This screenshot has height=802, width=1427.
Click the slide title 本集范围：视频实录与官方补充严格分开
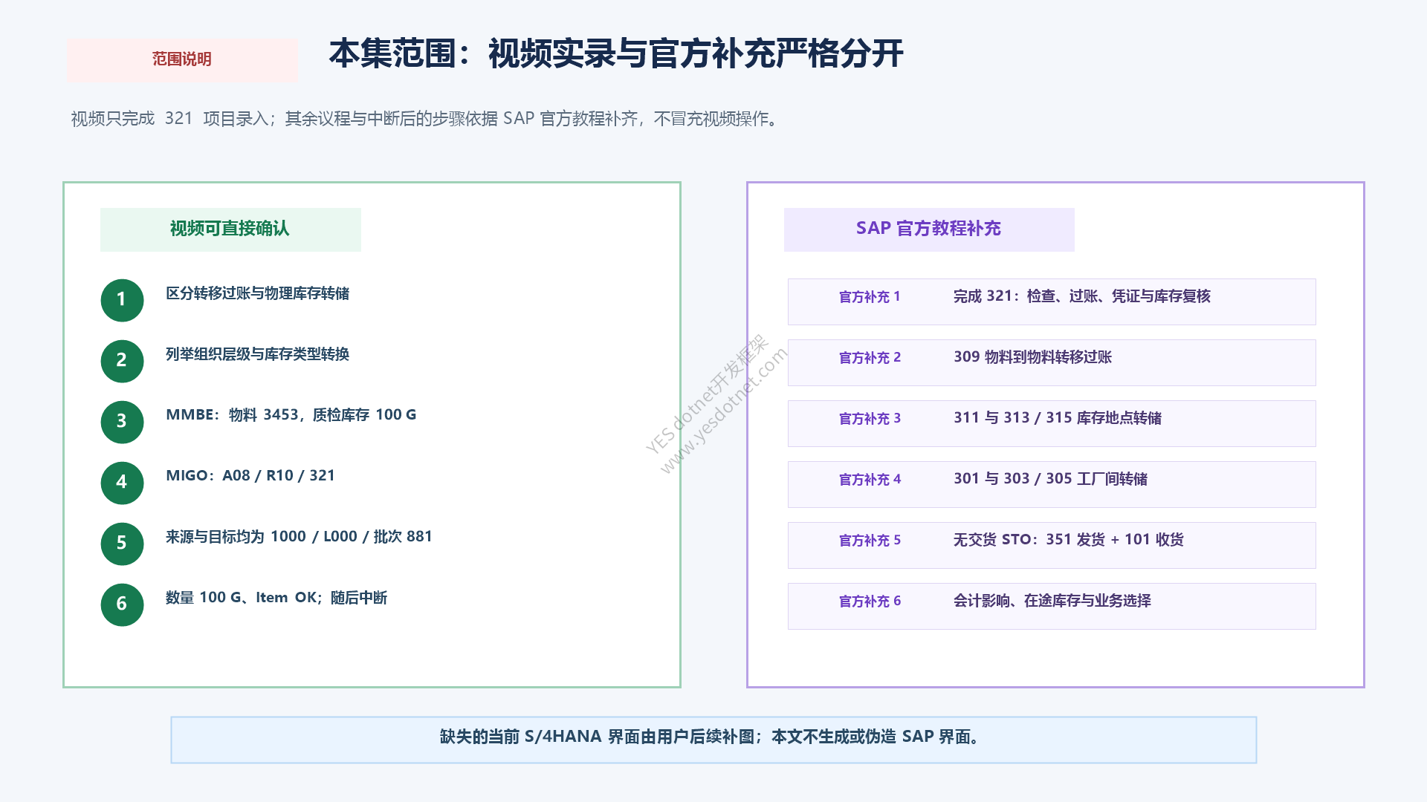tap(616, 54)
